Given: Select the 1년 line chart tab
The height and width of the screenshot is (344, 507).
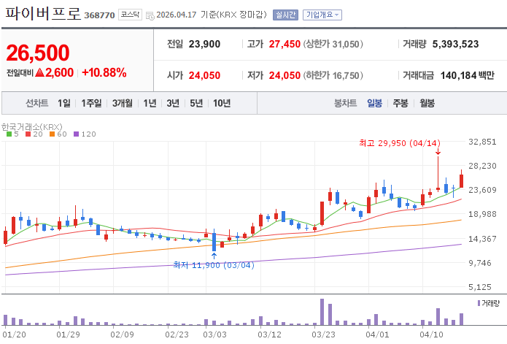Looking at the screenshot, I should [x=150, y=103].
